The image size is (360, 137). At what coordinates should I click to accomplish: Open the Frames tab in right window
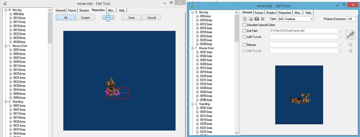click(x=259, y=13)
